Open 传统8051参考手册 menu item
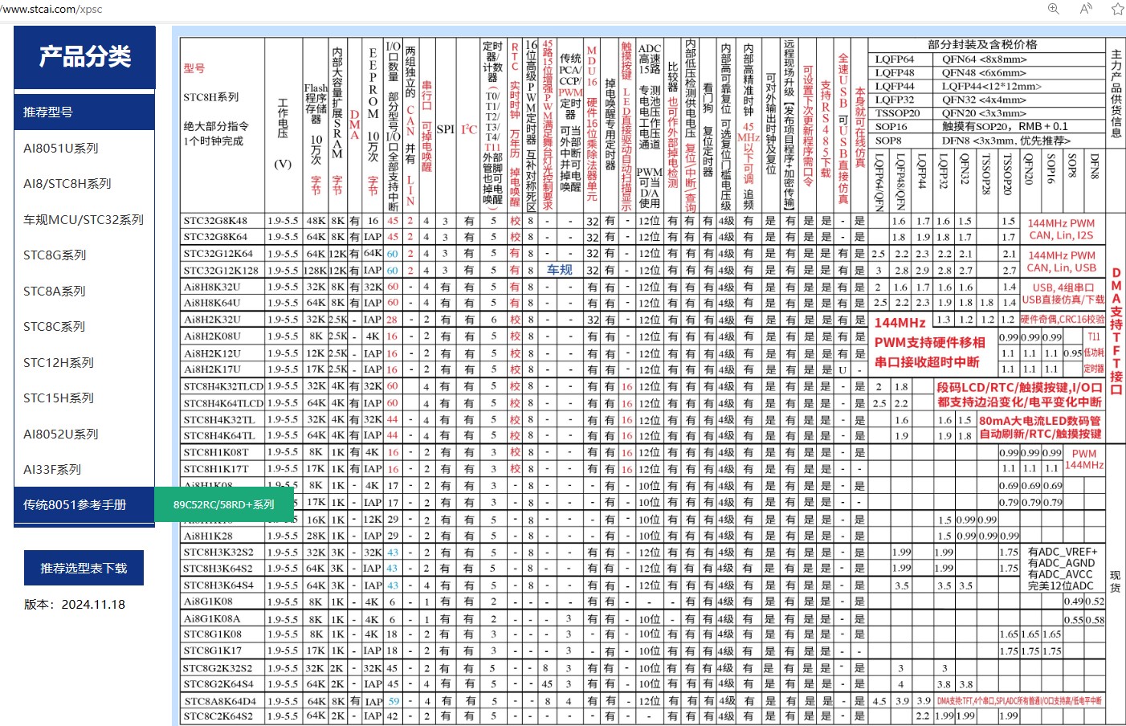 pos(84,504)
